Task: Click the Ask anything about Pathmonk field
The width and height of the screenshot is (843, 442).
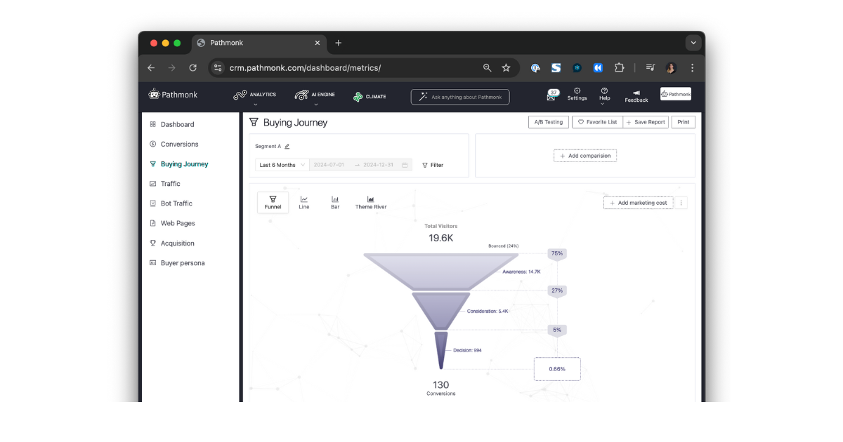Action: [460, 97]
